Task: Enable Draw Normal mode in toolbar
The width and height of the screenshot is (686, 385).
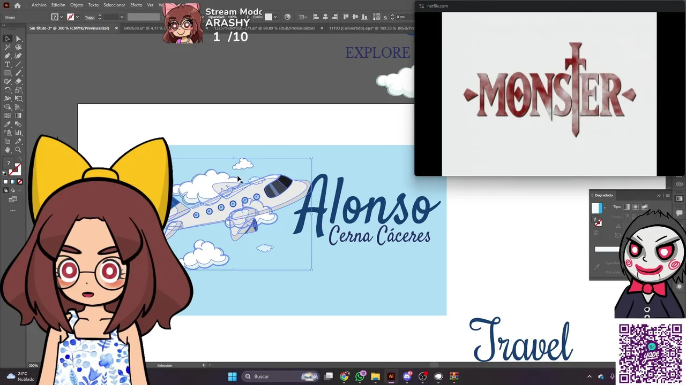Action: pyautogui.click(x=5, y=190)
